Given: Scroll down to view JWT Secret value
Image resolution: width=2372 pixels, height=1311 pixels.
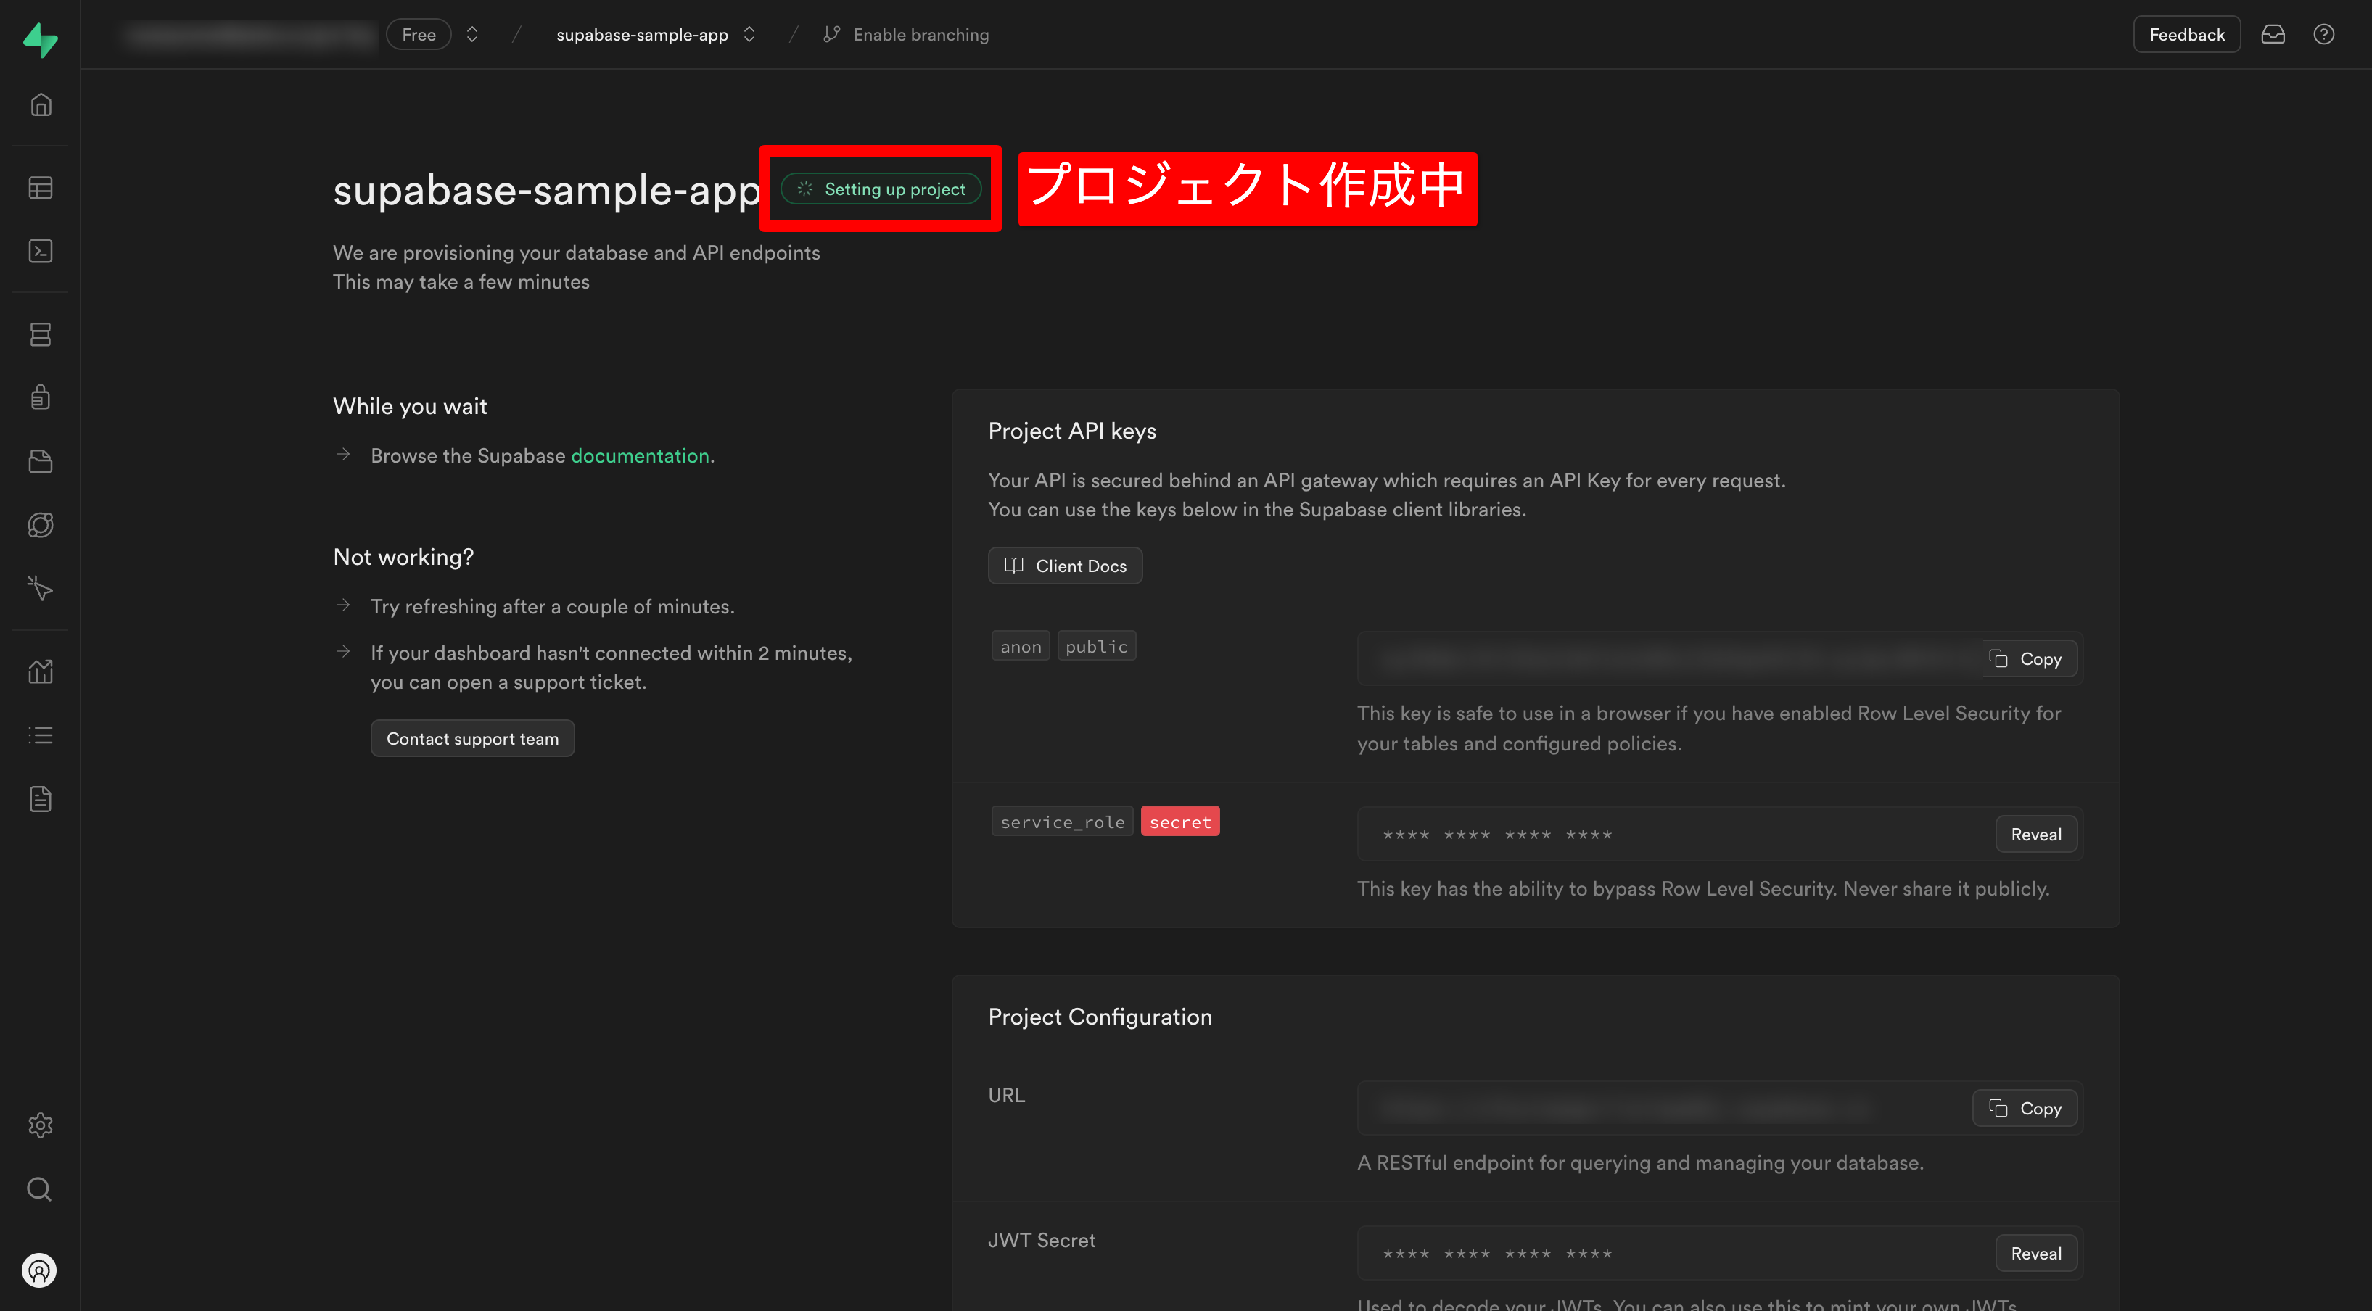Looking at the screenshot, I should pos(2036,1253).
